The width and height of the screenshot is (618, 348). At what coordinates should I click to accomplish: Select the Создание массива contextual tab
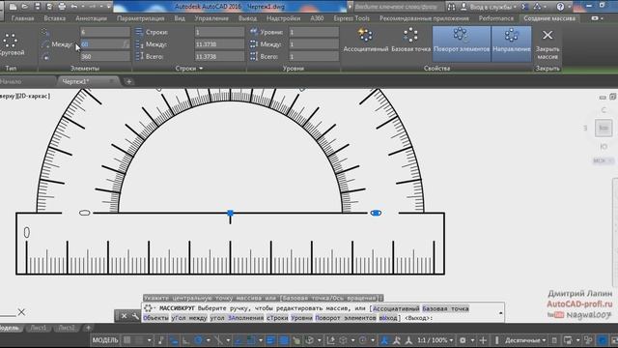coord(549,18)
